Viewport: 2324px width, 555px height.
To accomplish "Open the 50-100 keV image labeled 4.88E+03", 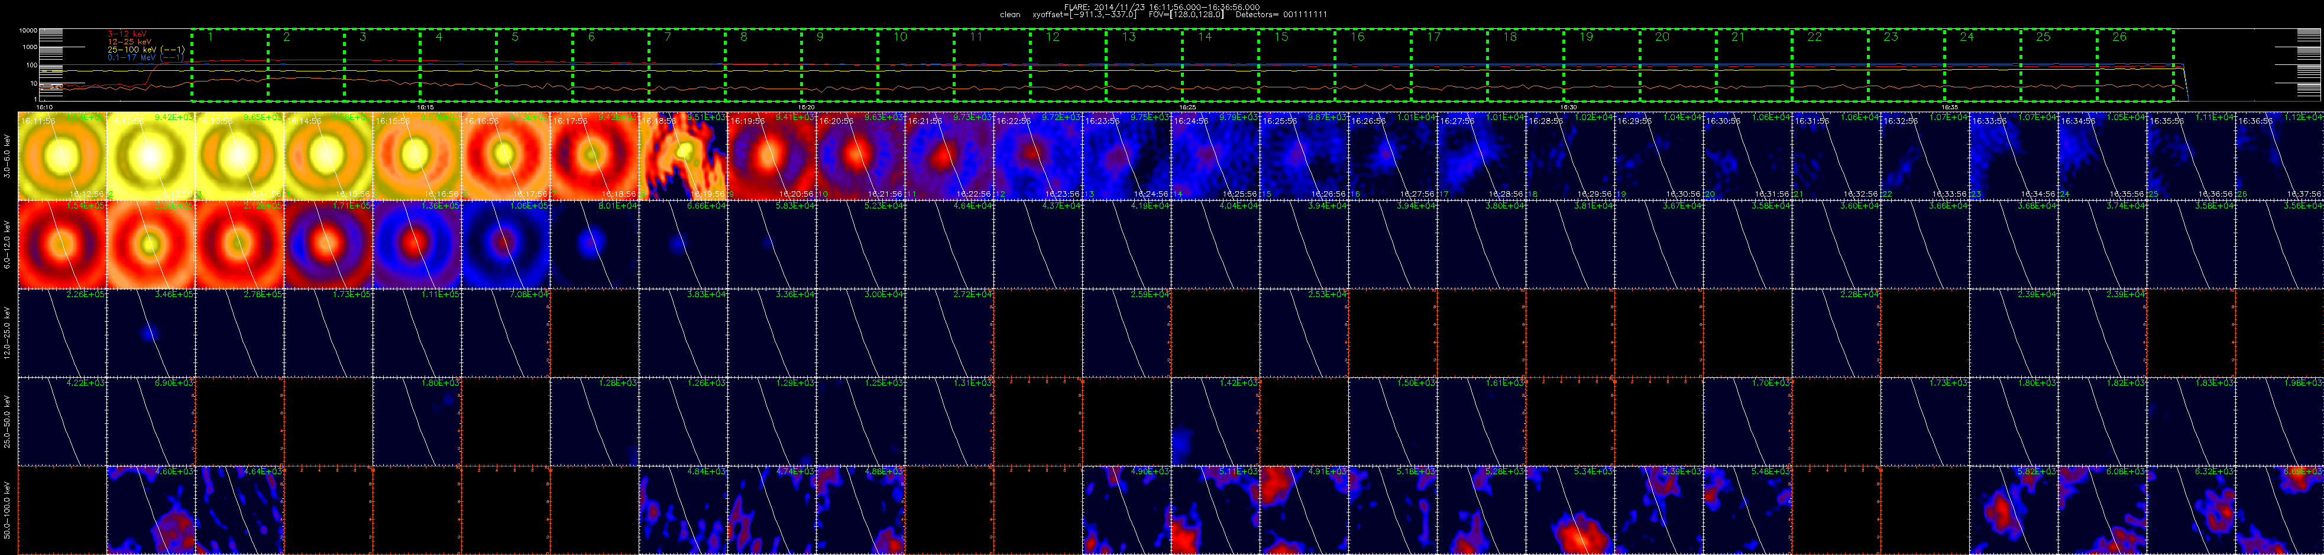I will pos(860,509).
